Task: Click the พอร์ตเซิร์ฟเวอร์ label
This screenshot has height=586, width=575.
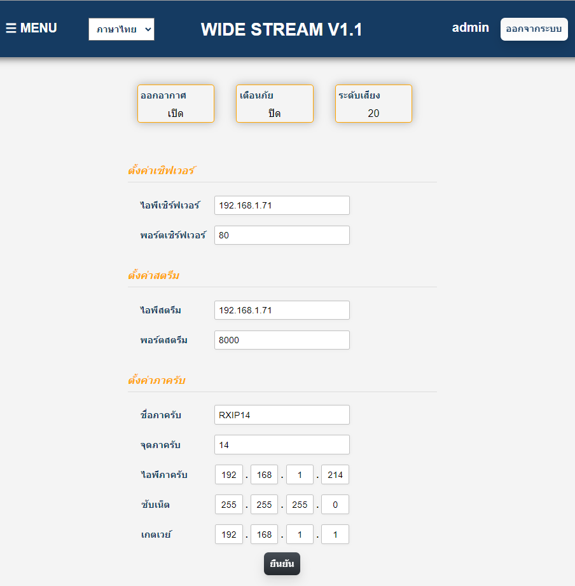Action: (x=173, y=235)
